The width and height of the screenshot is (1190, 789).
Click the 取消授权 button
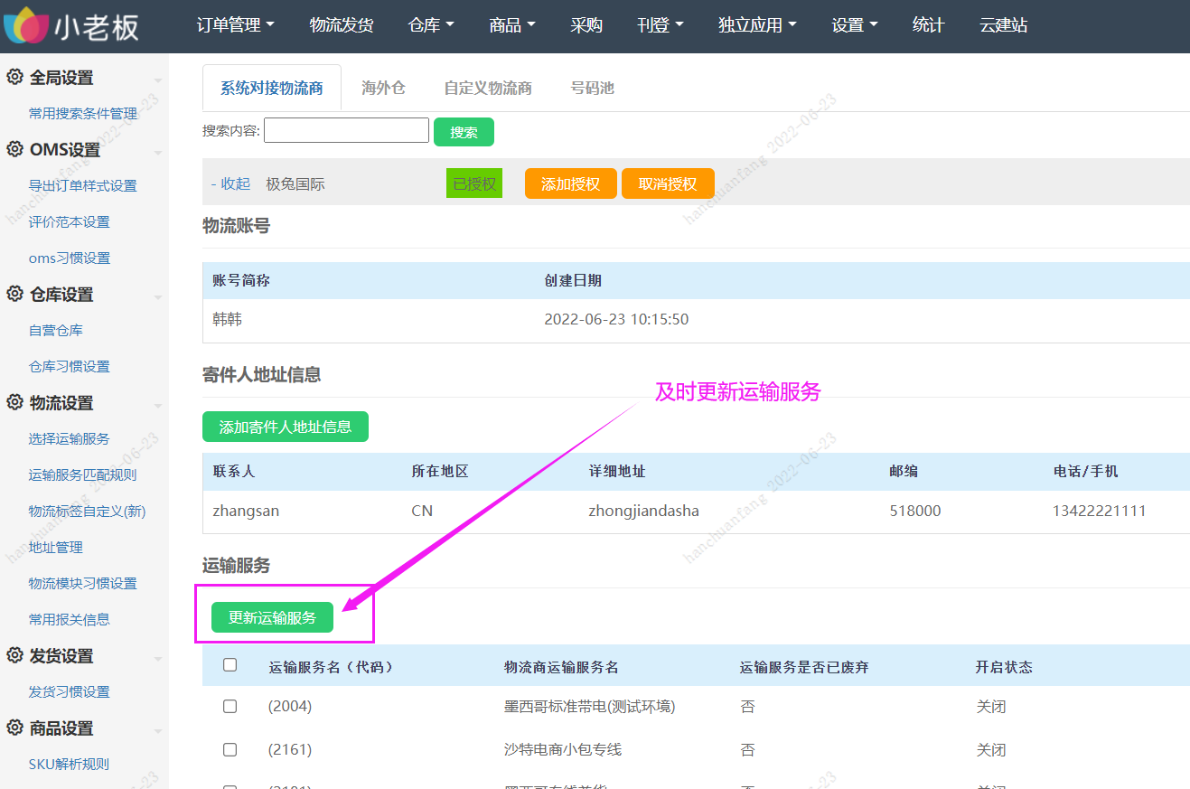[x=668, y=183]
